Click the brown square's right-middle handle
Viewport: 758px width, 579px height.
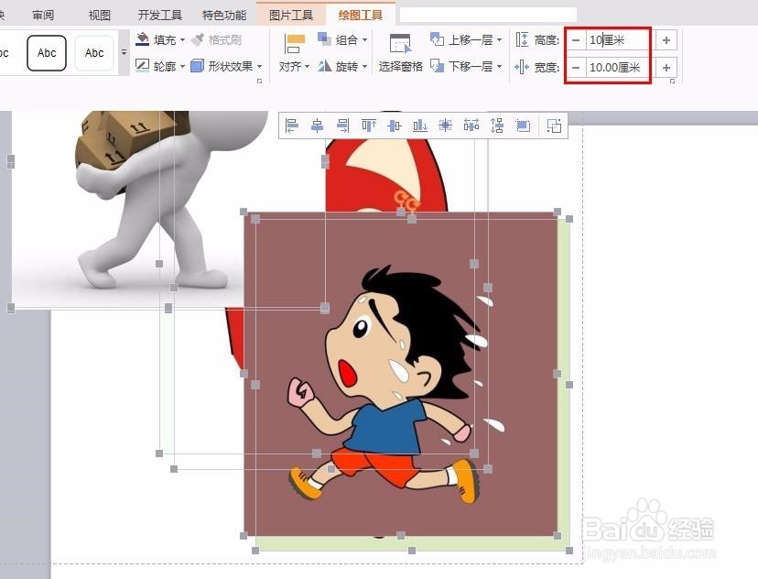click(558, 374)
